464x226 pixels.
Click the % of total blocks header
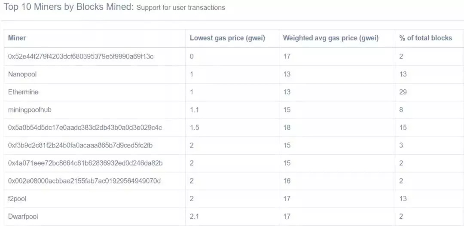pyautogui.click(x=425, y=38)
